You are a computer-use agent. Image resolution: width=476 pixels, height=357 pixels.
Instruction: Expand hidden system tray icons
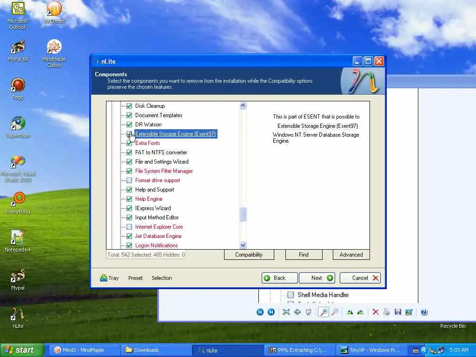(424, 350)
